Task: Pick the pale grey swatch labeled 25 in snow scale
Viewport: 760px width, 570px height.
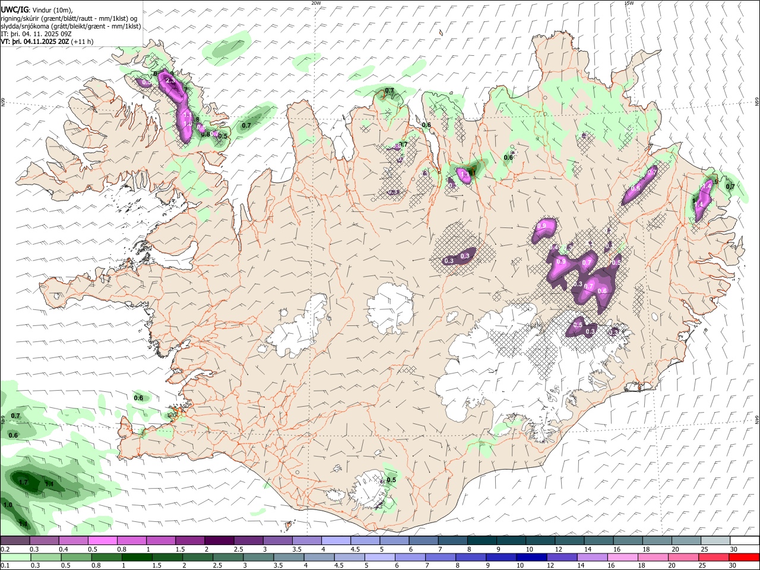Action: pos(715,540)
